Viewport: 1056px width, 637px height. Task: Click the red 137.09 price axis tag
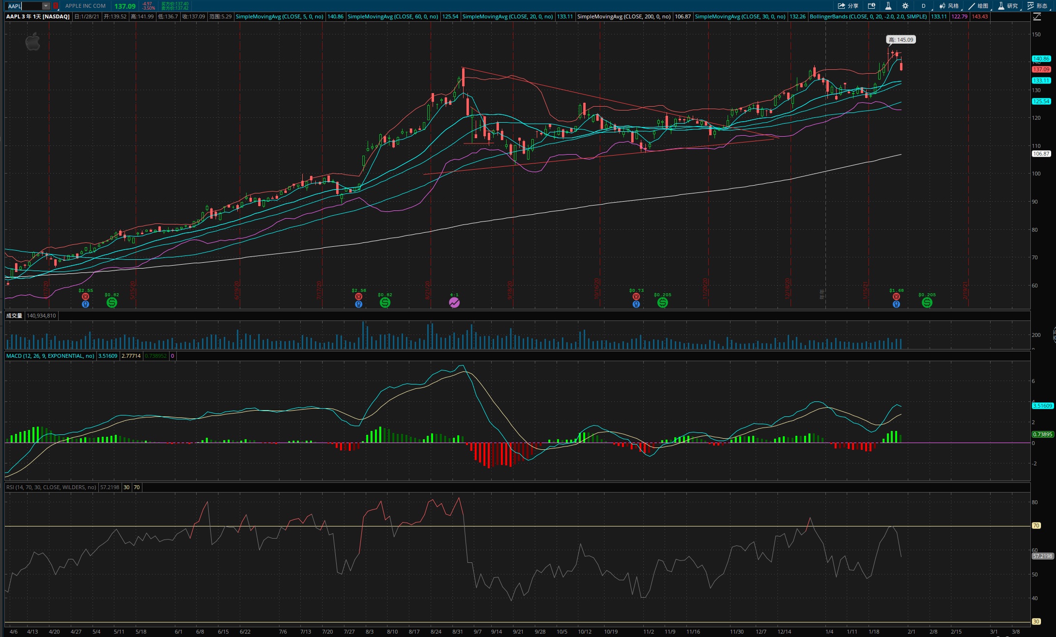1041,69
